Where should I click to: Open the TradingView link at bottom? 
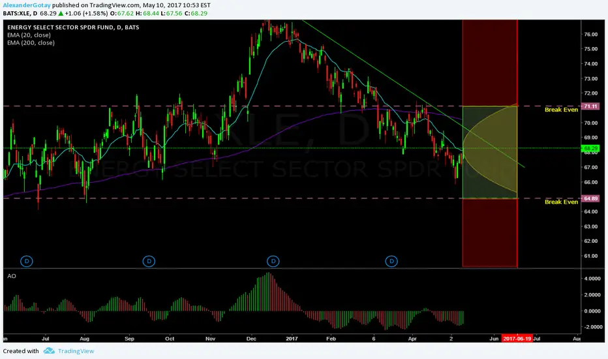[76, 351]
